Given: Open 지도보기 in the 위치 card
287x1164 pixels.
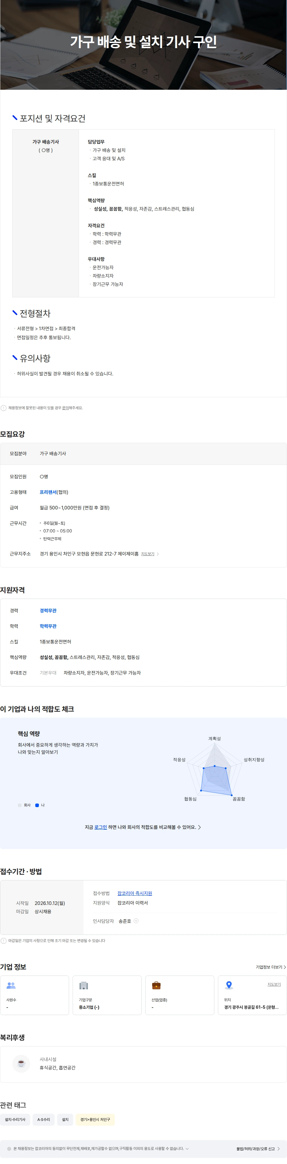Looking at the screenshot, I should click(274, 984).
